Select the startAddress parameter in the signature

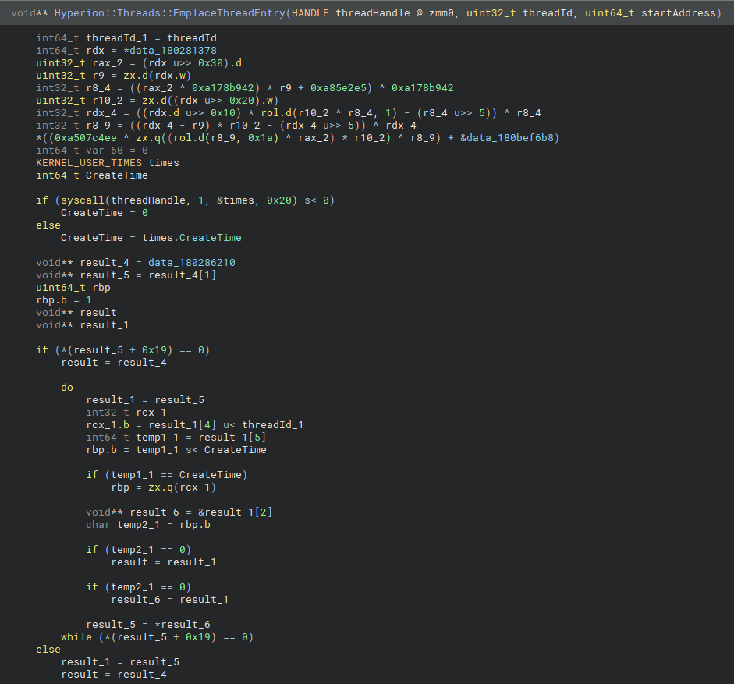tap(679, 13)
